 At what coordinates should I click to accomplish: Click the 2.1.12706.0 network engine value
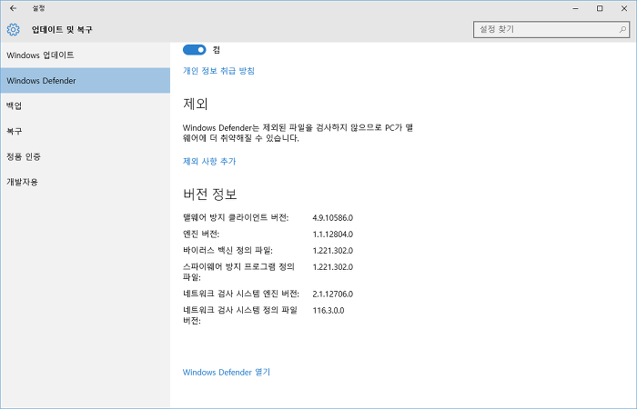point(333,294)
